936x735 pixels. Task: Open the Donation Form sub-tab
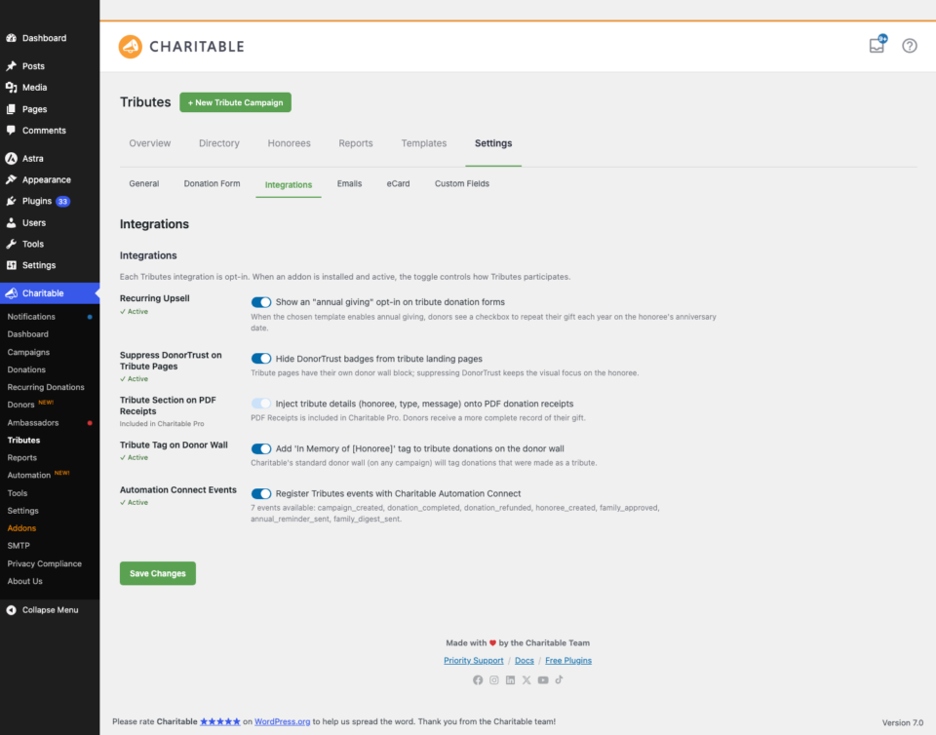(212, 183)
